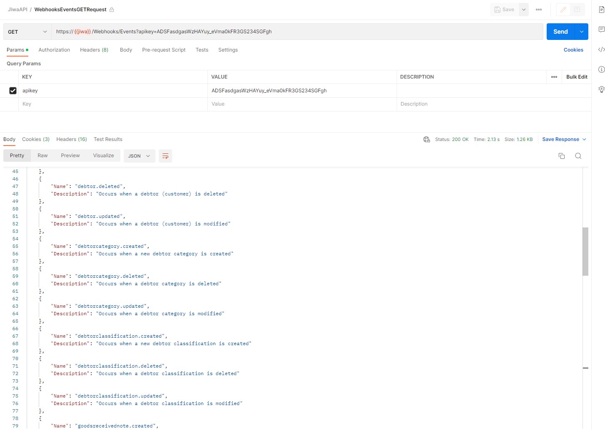Open the code snippet panel icon
Image resolution: width=605 pixels, height=430 pixels.
pos(601,49)
